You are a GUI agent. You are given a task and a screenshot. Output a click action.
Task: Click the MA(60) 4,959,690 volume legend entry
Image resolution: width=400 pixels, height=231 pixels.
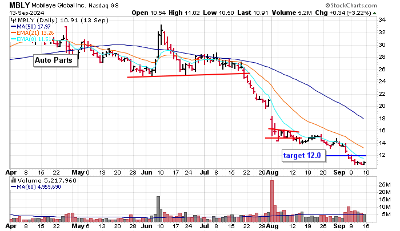(35, 187)
